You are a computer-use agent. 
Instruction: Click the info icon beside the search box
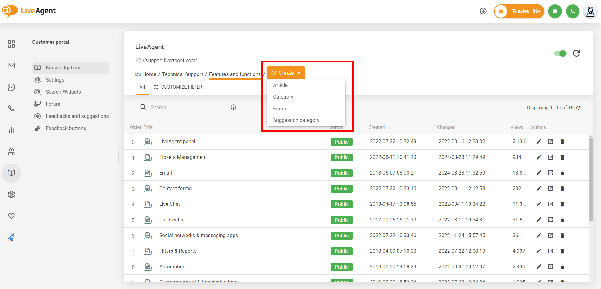(234, 107)
